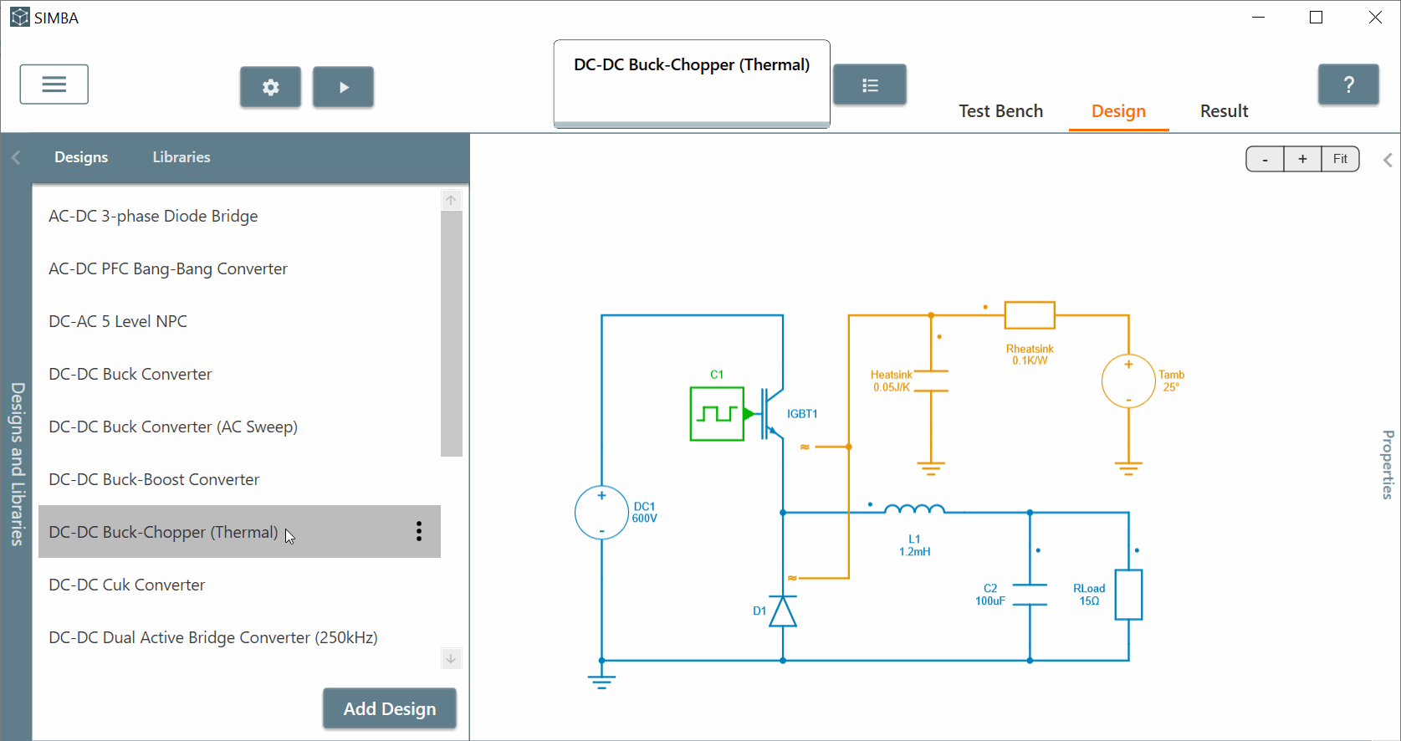Image resolution: width=1401 pixels, height=741 pixels.
Task: Select DC-DC Cuk Converter design
Action: 127,585
